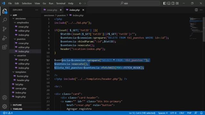This screenshot has height=115, width=205.
Task: Open the Extensions view
Action: coord(4,47)
